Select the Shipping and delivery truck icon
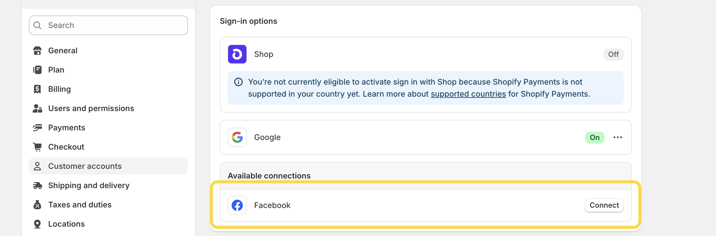716x236 pixels. [37, 185]
